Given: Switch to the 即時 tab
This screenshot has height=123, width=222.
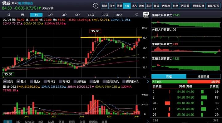Looking at the screenshot, I should click(x=105, y=6).
